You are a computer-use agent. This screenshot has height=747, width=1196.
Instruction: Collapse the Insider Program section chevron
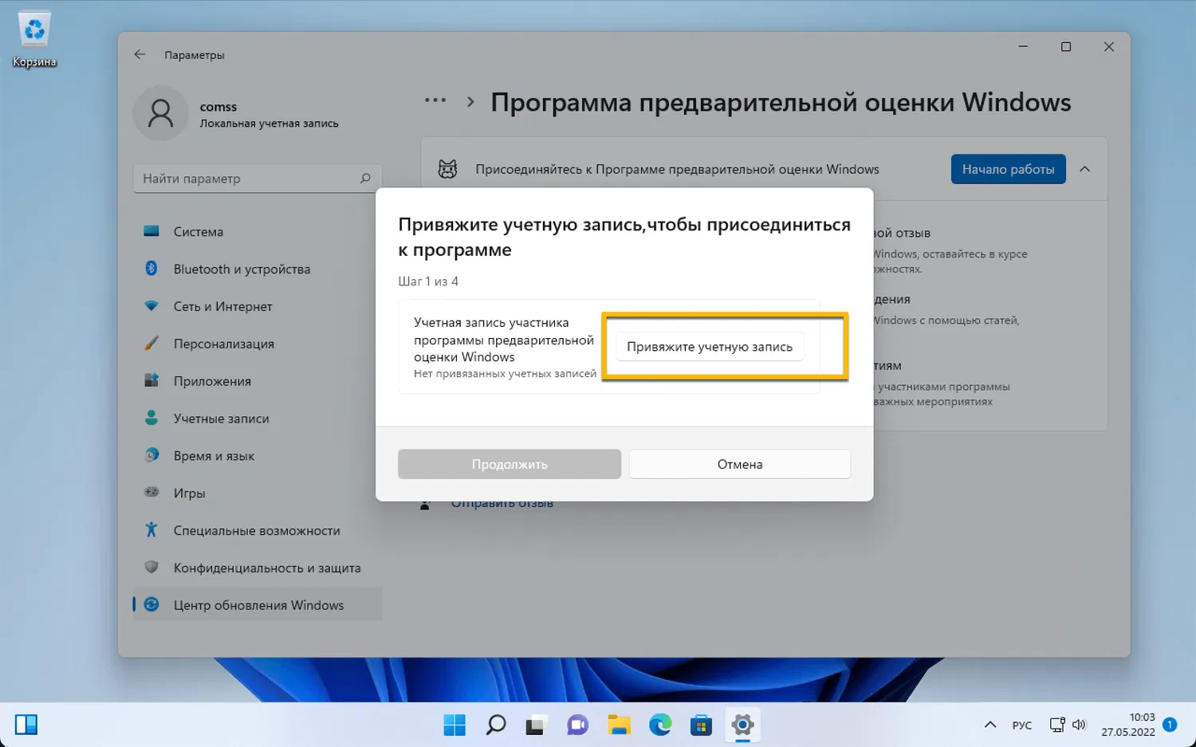point(1085,169)
